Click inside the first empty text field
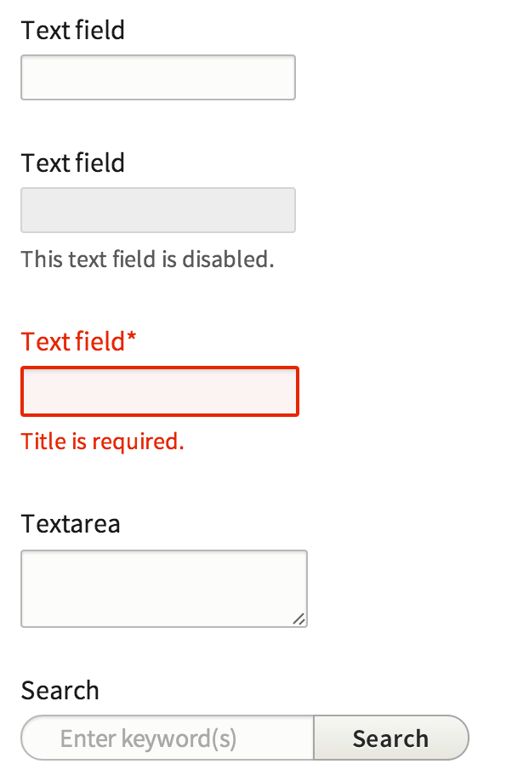Image resolution: width=529 pixels, height=781 pixels. (157, 77)
